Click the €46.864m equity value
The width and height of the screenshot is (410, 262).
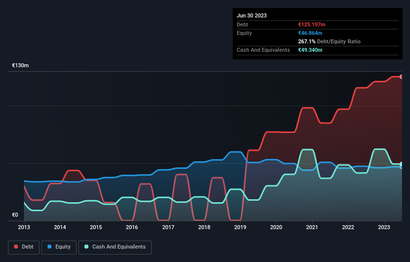tap(310, 33)
